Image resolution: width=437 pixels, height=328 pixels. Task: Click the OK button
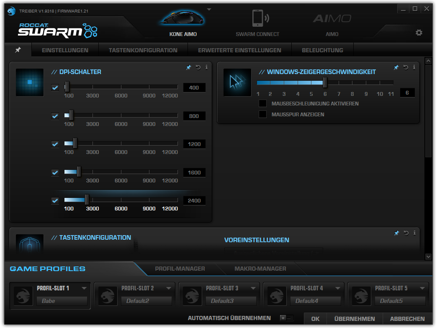pyautogui.click(x=315, y=318)
